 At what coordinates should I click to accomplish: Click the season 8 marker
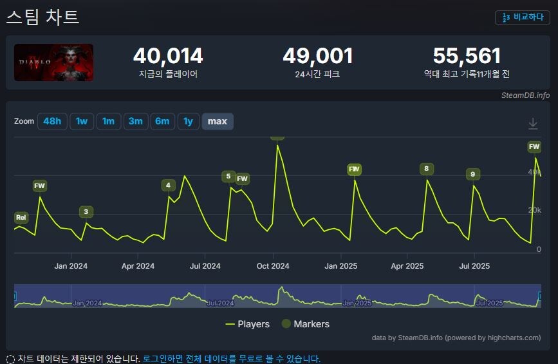[426, 168]
